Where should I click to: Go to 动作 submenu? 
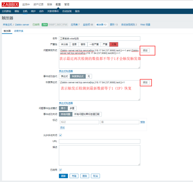[x=41, y=11]
